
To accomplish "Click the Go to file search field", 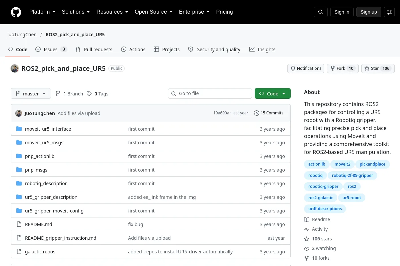I will pyautogui.click(x=210, y=93).
